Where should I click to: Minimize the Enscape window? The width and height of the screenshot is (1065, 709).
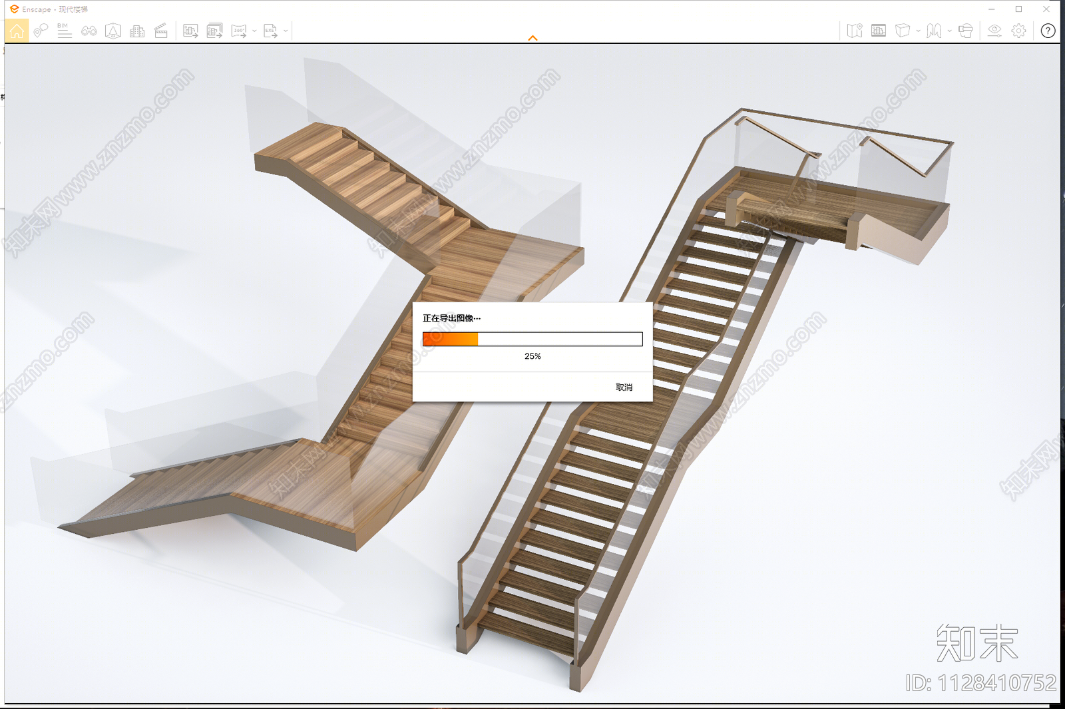tap(992, 9)
